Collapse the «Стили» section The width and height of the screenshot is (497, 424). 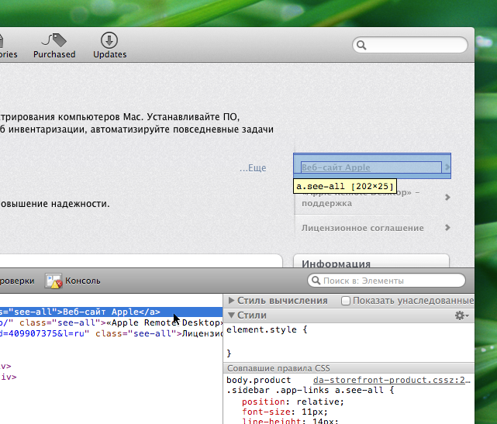pyautogui.click(x=231, y=315)
